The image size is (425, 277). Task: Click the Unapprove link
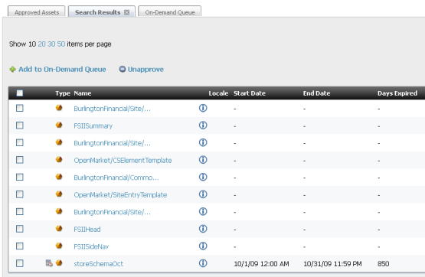point(142,70)
